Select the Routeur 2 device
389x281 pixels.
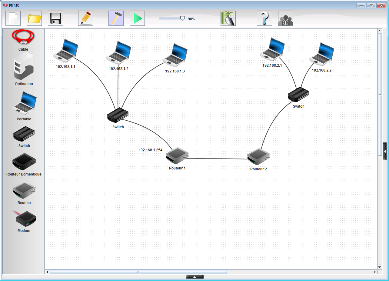[258, 157]
